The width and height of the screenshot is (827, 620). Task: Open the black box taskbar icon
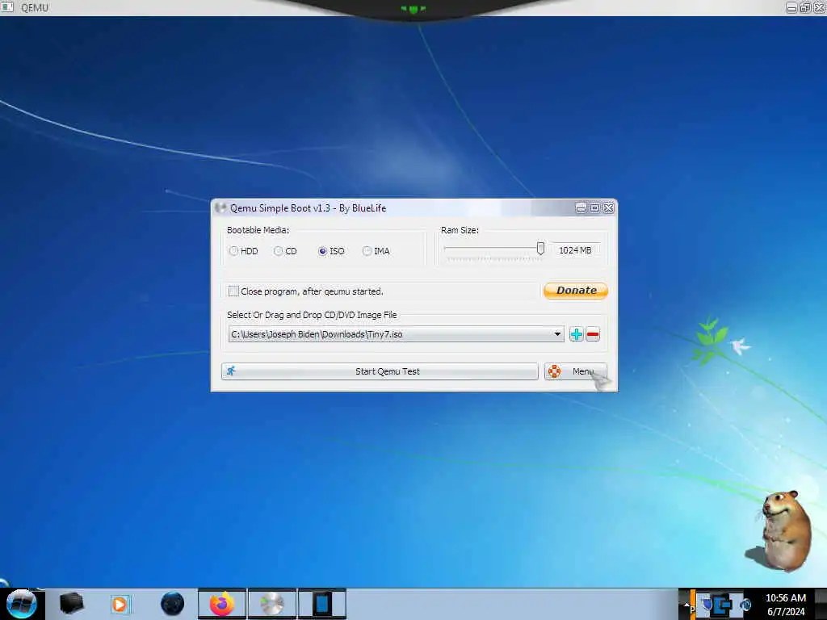72,604
